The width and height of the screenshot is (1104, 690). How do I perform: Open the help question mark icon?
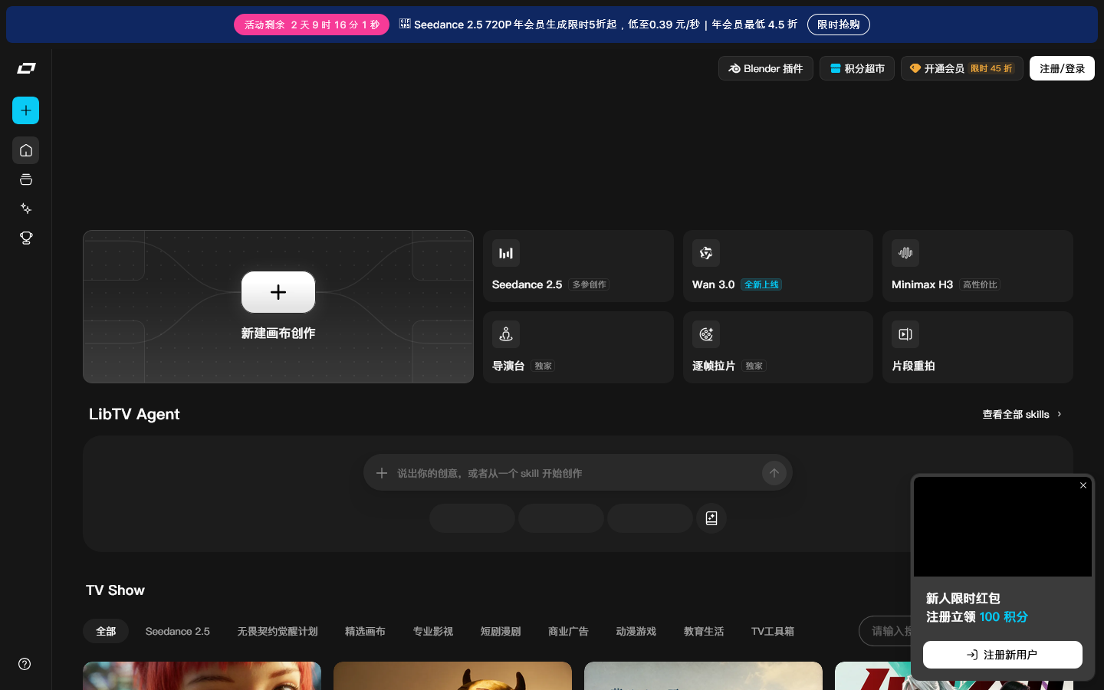[25, 664]
